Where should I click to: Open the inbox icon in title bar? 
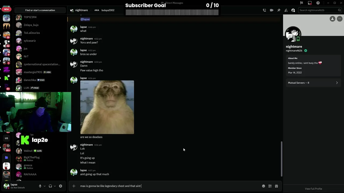click(310, 3)
